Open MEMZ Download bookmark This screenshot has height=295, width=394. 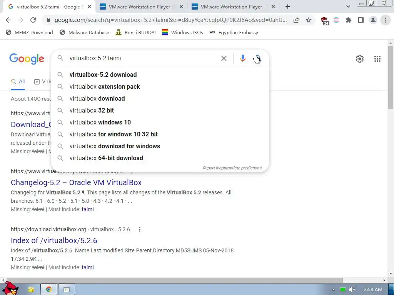(29, 32)
